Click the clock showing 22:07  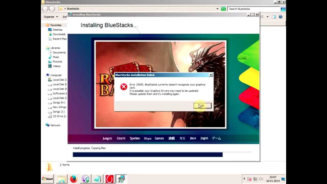273,179
